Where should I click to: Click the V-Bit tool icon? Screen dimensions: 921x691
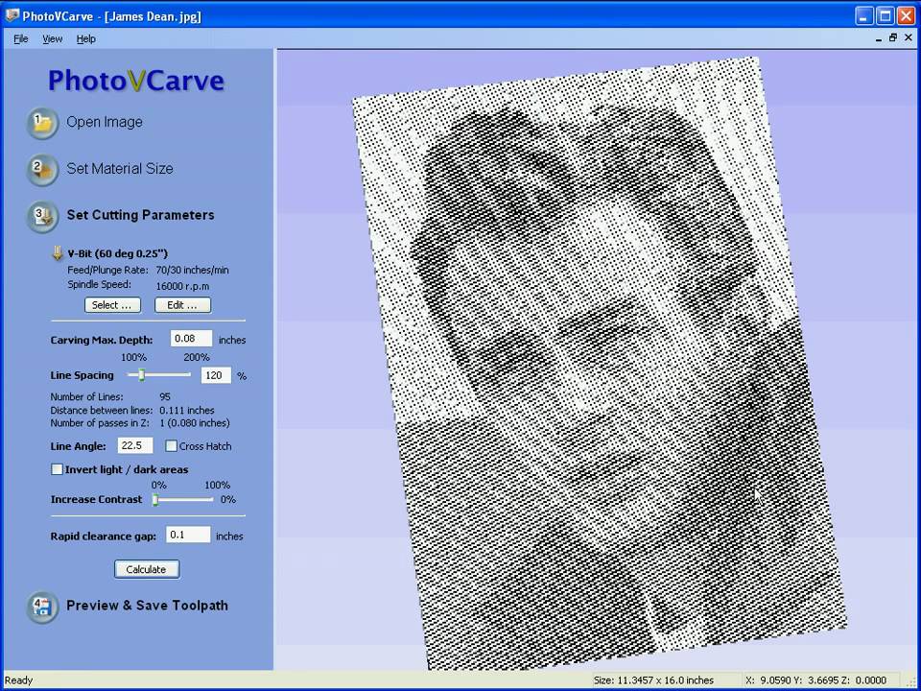[57, 253]
